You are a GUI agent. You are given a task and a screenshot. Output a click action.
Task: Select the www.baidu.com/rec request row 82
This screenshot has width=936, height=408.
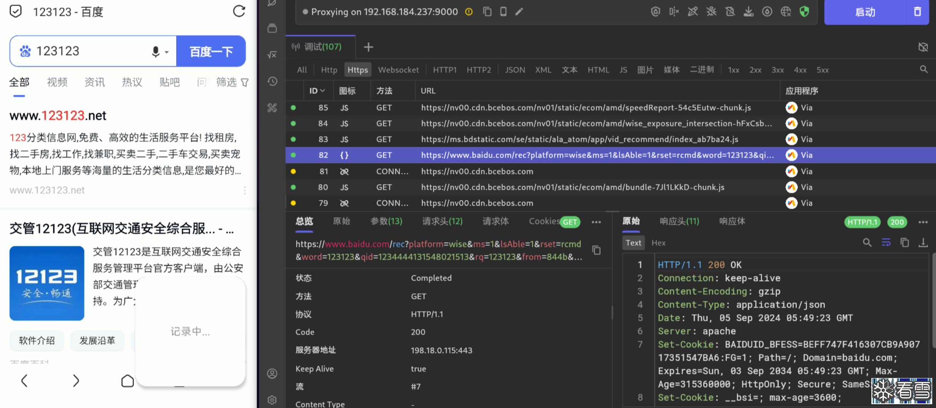click(x=611, y=155)
